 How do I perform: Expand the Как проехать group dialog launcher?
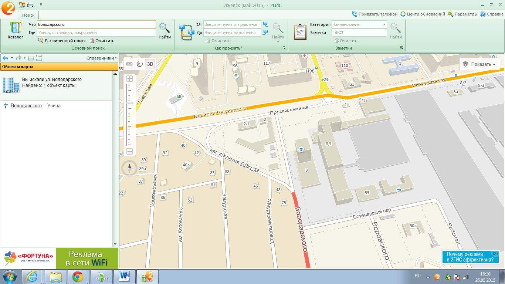284,48
